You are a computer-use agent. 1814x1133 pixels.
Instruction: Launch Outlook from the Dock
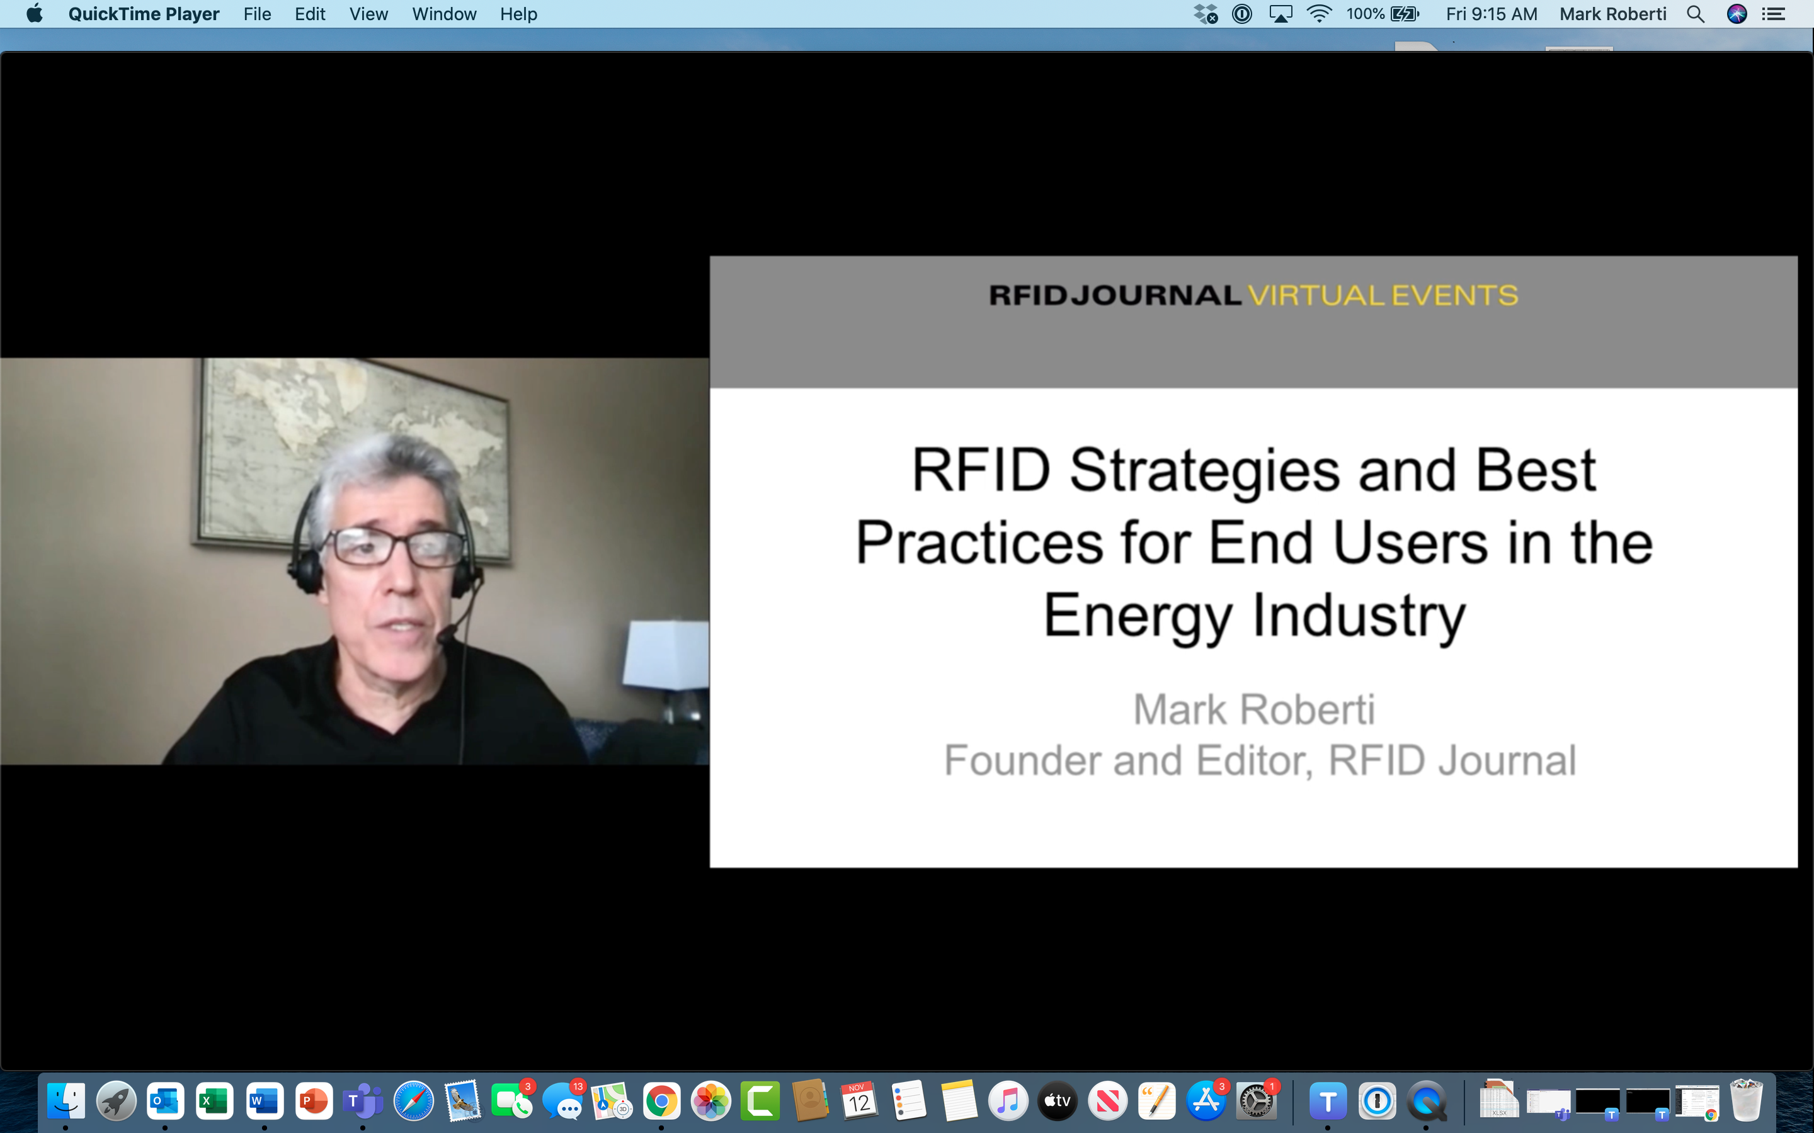tap(165, 1101)
